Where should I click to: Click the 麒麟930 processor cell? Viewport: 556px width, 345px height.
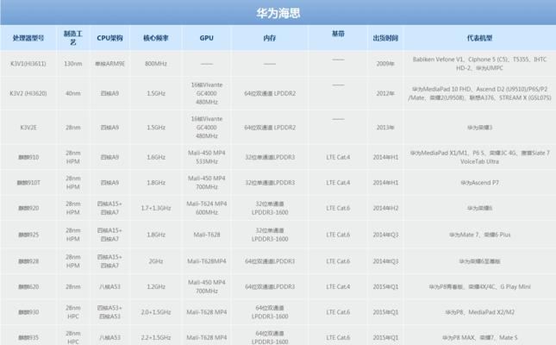coord(28,312)
